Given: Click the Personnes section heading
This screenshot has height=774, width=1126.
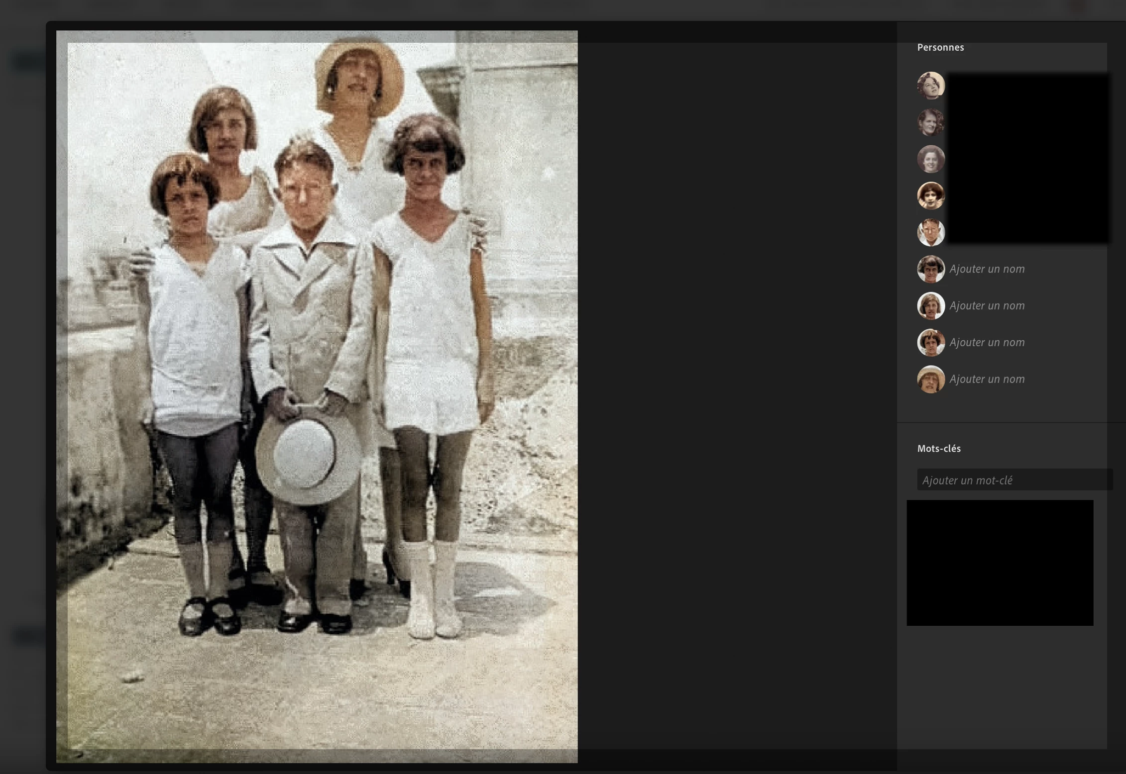Looking at the screenshot, I should click(x=940, y=47).
